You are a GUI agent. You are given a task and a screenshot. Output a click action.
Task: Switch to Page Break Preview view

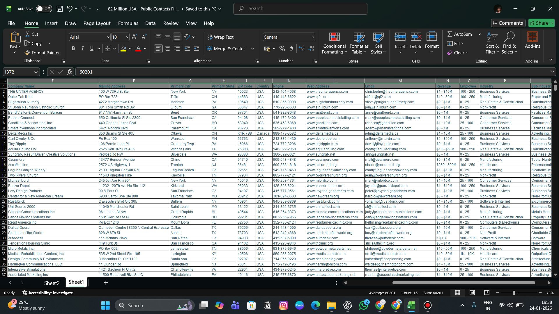[487, 293]
